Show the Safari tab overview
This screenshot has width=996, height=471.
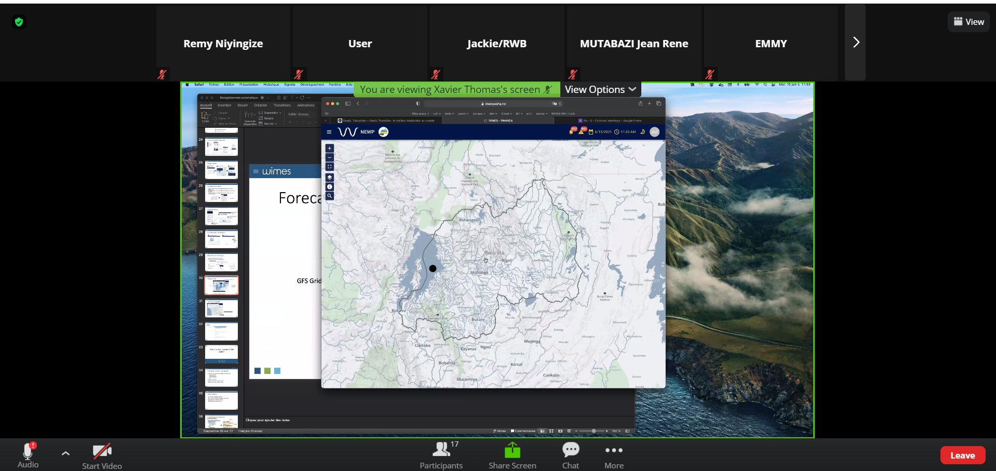pyautogui.click(x=658, y=104)
